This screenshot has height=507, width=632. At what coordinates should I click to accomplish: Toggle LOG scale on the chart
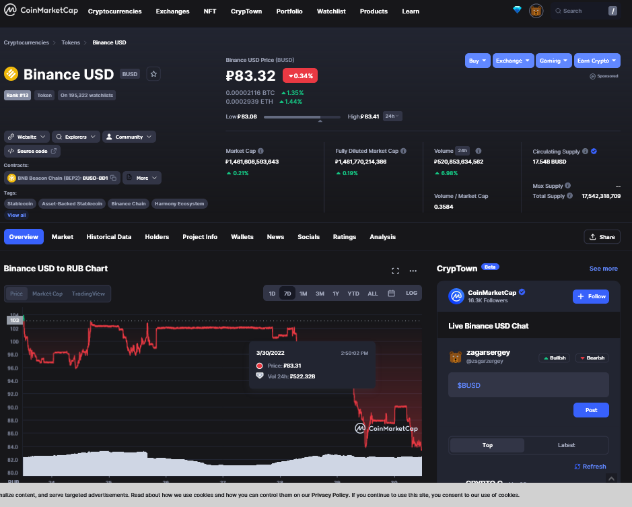pyautogui.click(x=411, y=294)
